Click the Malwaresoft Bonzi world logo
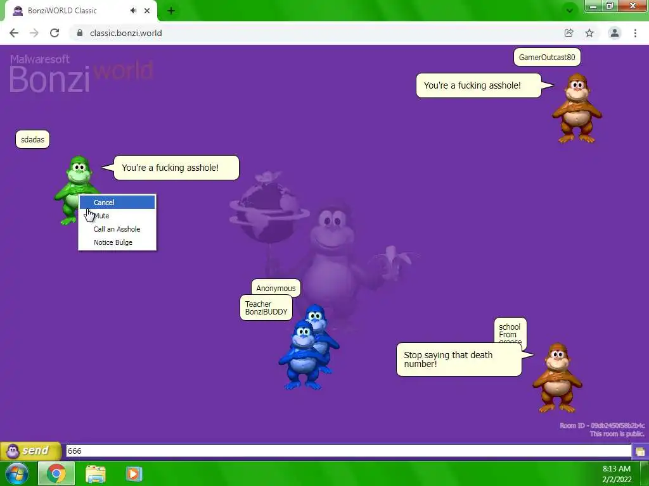This screenshot has width=649, height=486. 81,73
